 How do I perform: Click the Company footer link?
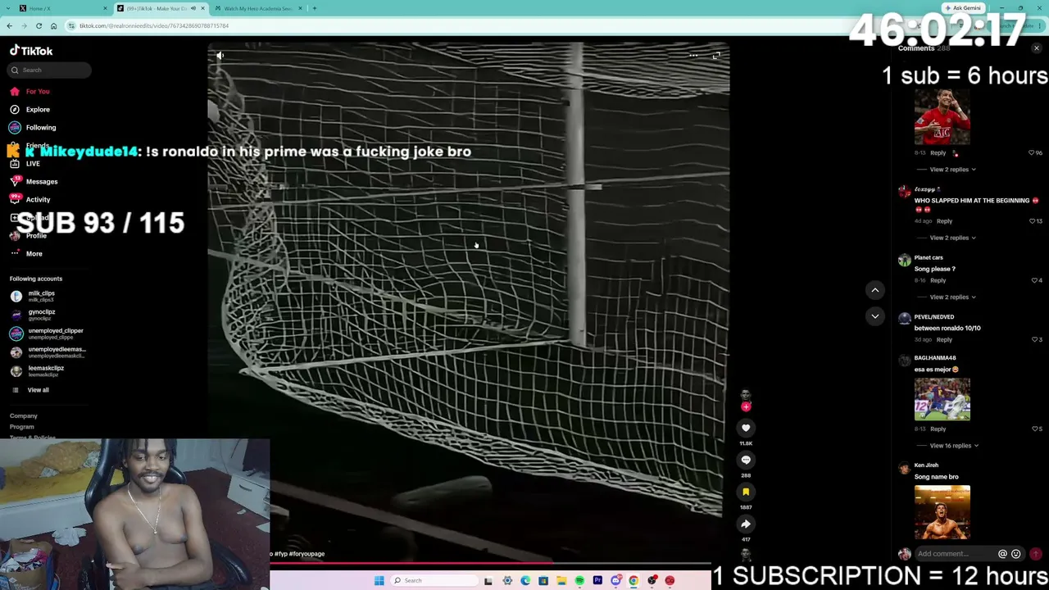pos(24,415)
